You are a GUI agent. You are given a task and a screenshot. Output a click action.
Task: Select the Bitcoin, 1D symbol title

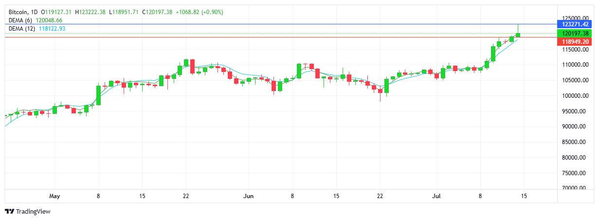(24, 12)
